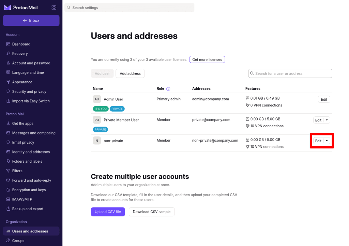The image size is (349, 246).
Task: Focus the Search settings field
Action: pyautogui.click(x=129, y=7)
